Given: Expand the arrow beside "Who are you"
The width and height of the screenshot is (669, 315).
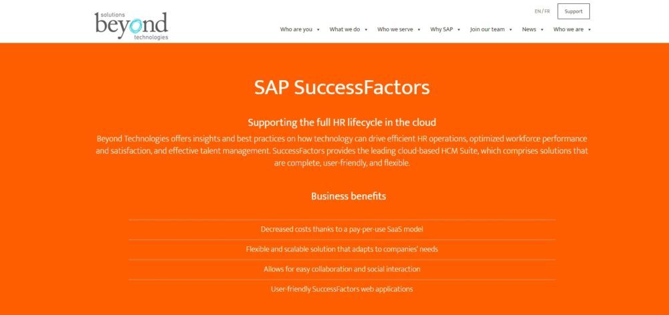Looking at the screenshot, I should point(318,29).
